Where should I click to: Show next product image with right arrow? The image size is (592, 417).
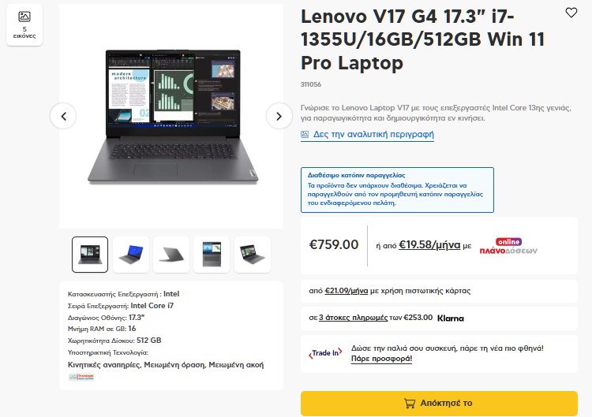point(279,116)
